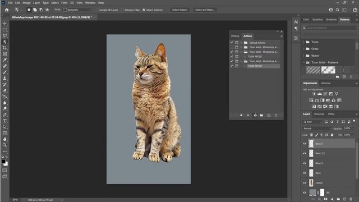Select the Dodge tool
The width and height of the screenshot is (359, 202).
tap(4, 108)
